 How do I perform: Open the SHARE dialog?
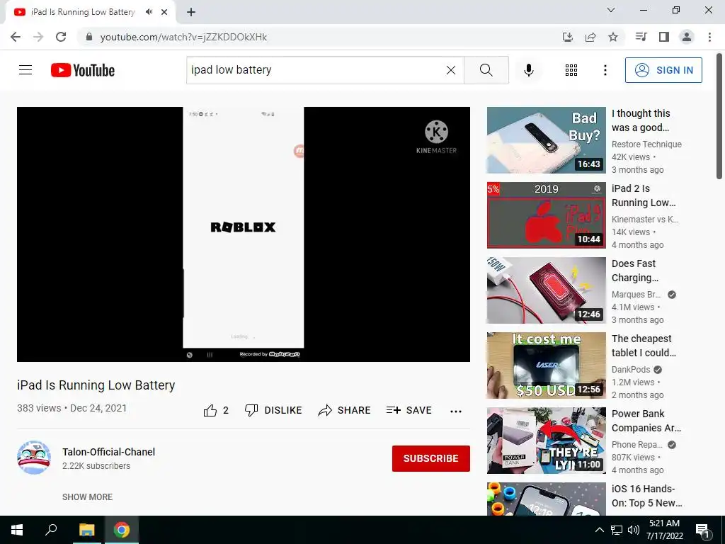point(345,410)
